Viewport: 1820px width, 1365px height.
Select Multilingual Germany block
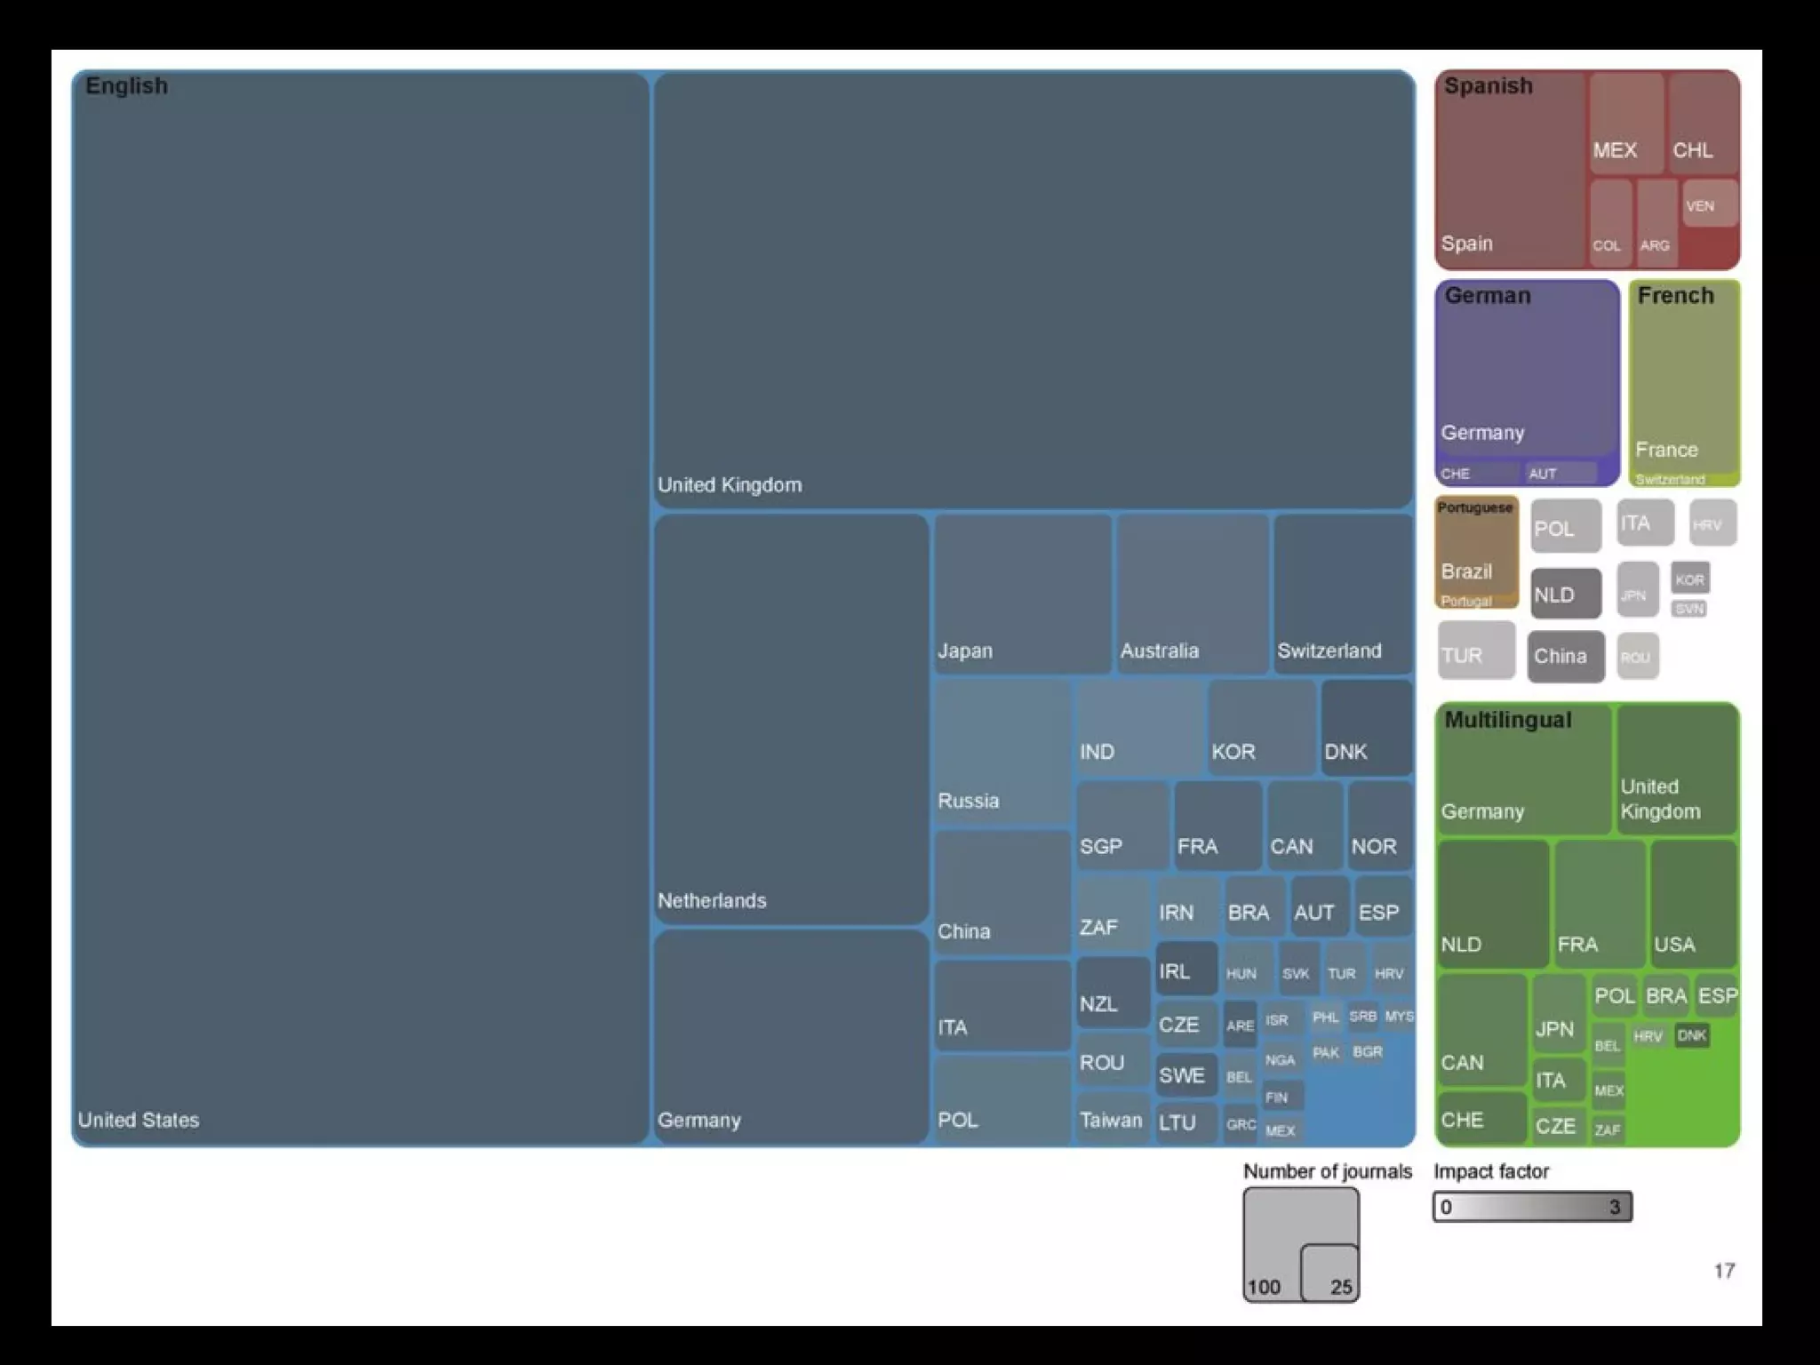pos(1523,770)
